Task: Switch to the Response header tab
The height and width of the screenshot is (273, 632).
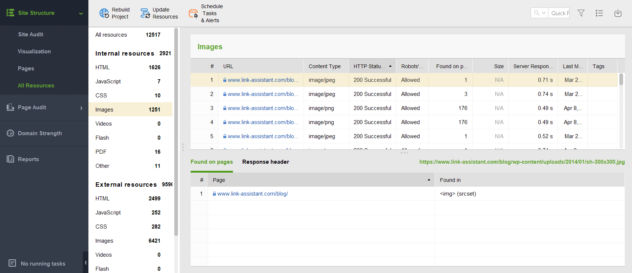Action: point(266,162)
